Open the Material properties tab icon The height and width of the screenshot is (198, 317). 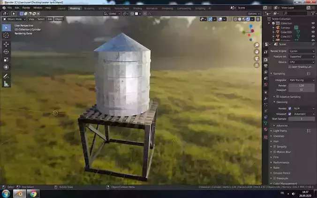[265, 129]
